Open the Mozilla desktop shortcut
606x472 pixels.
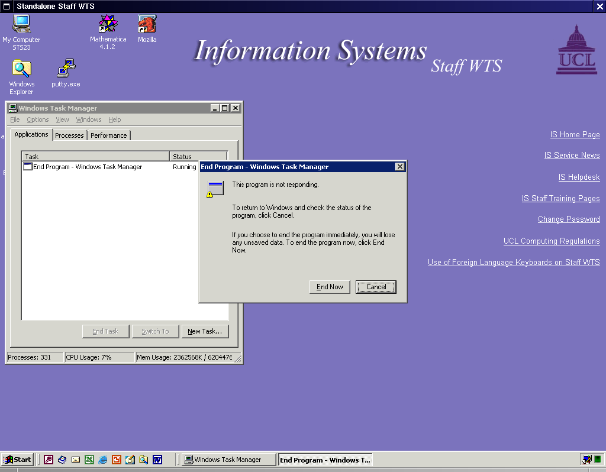point(147,28)
